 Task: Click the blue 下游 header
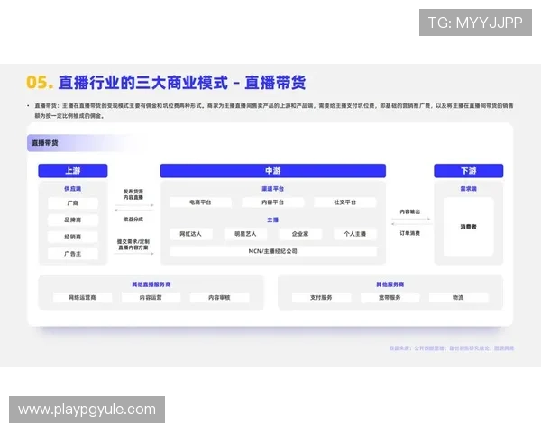469,171
